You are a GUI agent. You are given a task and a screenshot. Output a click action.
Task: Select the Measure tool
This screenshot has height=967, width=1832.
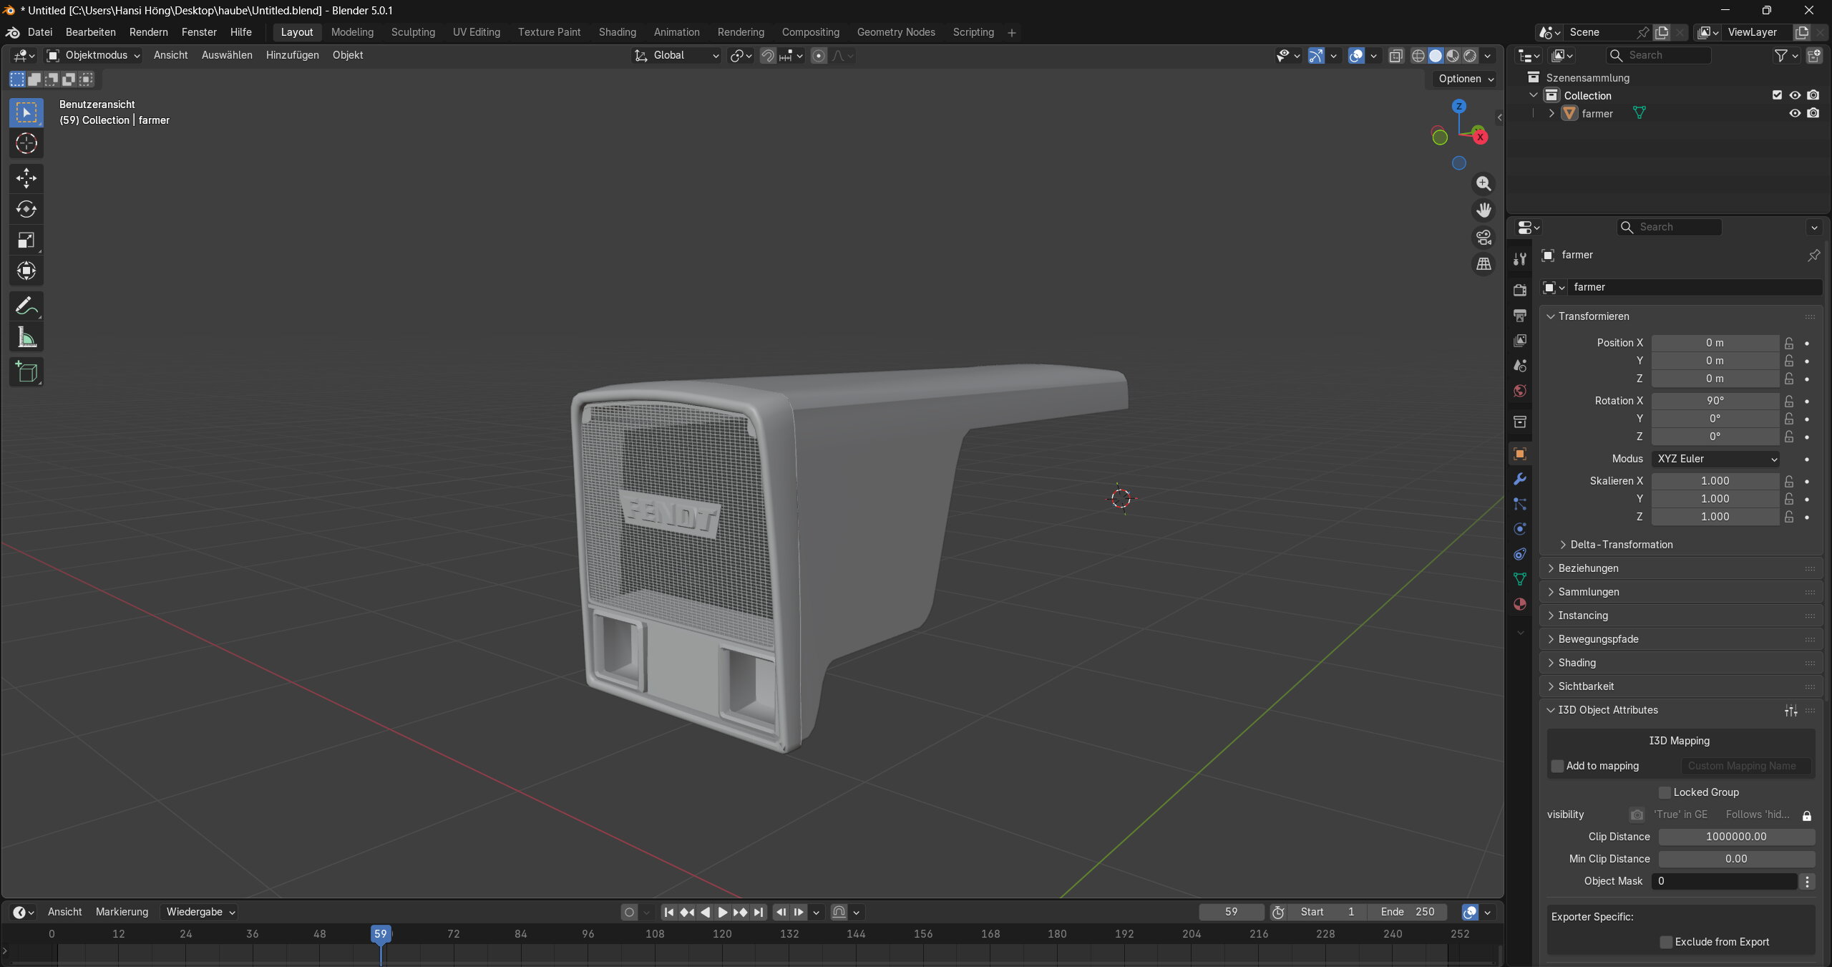click(x=26, y=337)
